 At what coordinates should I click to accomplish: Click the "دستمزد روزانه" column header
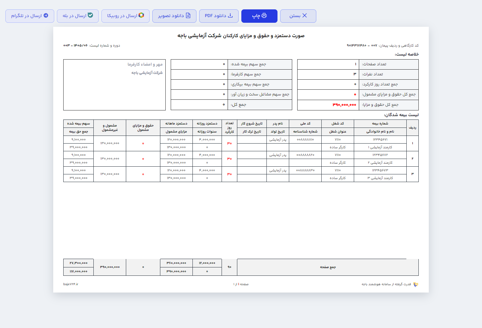(207, 124)
